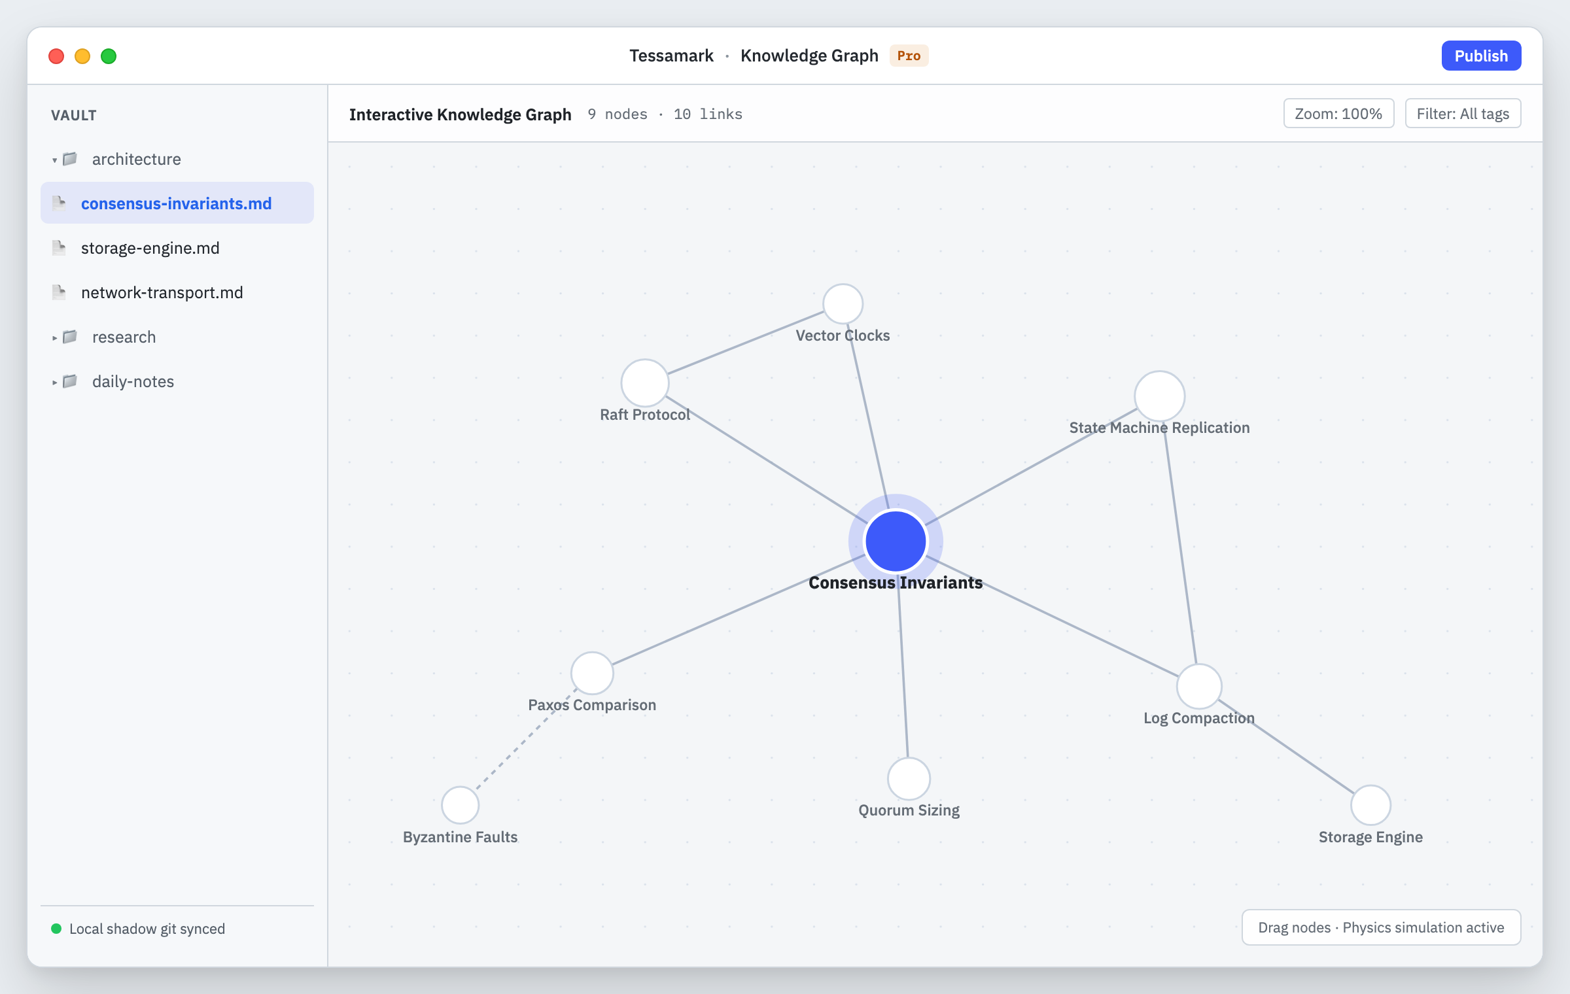Open the Filter: All tags dropdown
1570x994 pixels.
(1463, 114)
